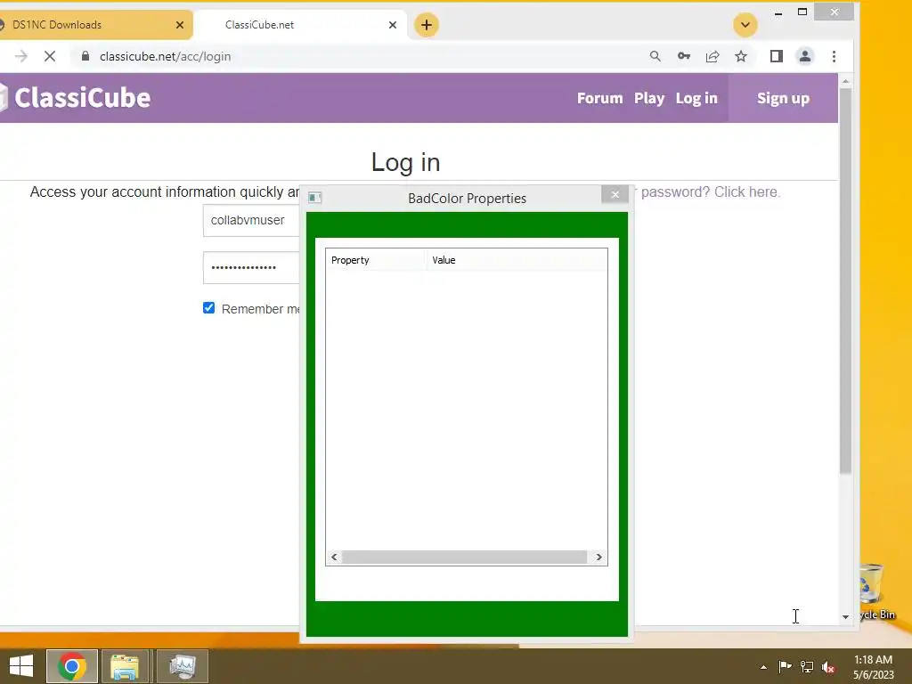The image size is (912, 684).
Task: Open the monitor app in taskbar
Action: (x=183, y=666)
